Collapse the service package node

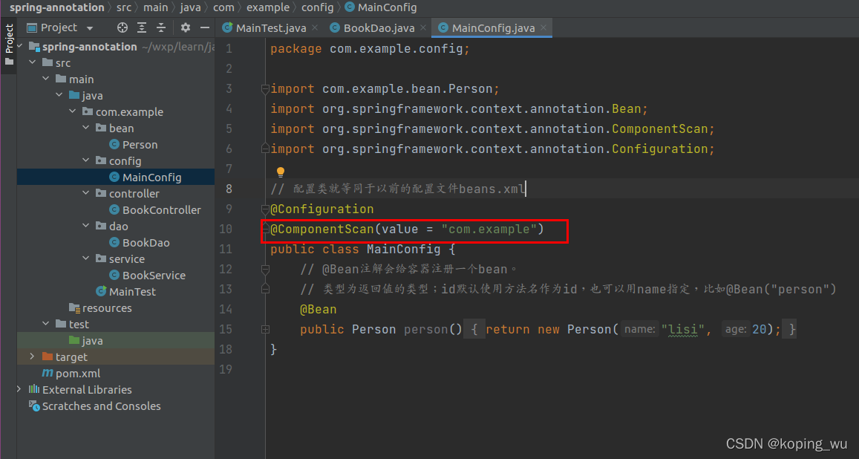[86, 258]
